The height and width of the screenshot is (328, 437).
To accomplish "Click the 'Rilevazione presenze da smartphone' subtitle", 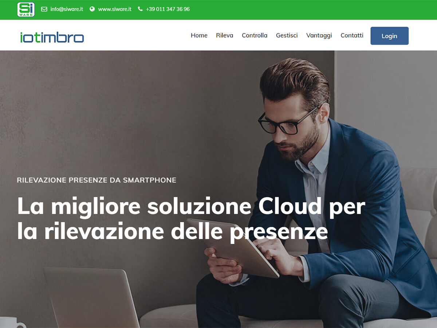I will point(97,180).
